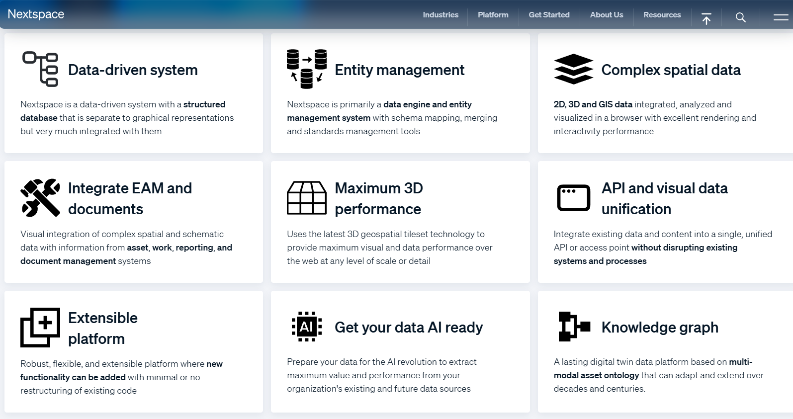Click the Knowledge graph nodes icon
Image resolution: width=793 pixels, height=419 pixels.
[574, 327]
